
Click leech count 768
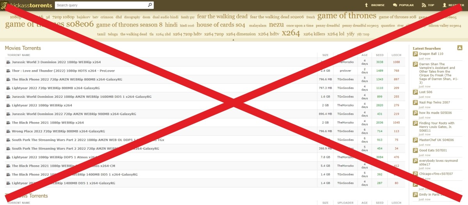pos(397,71)
